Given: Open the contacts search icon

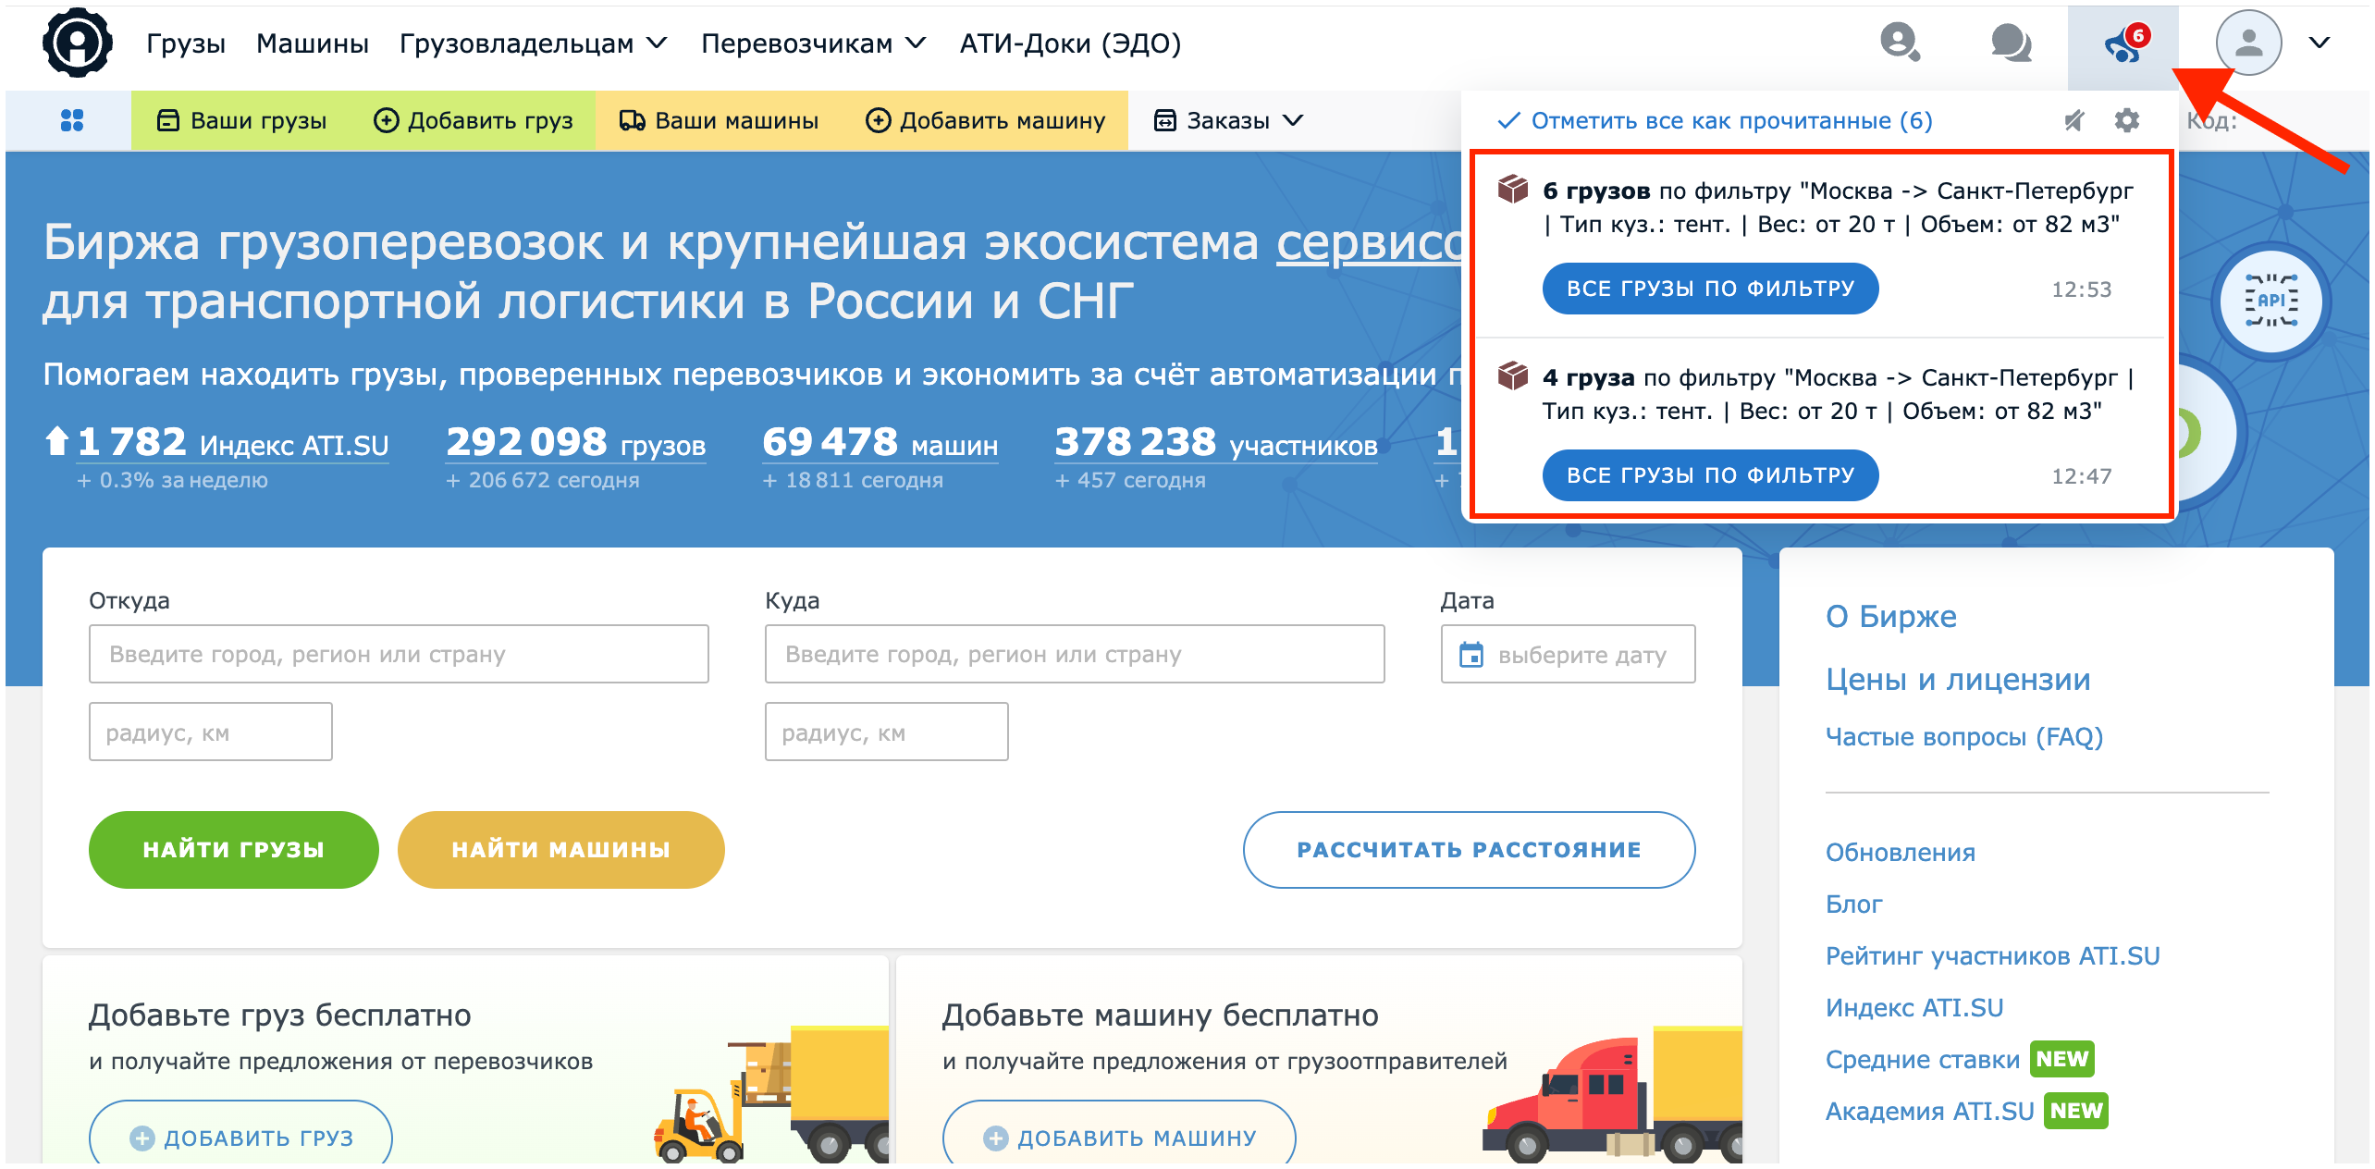Looking at the screenshot, I should (1900, 43).
